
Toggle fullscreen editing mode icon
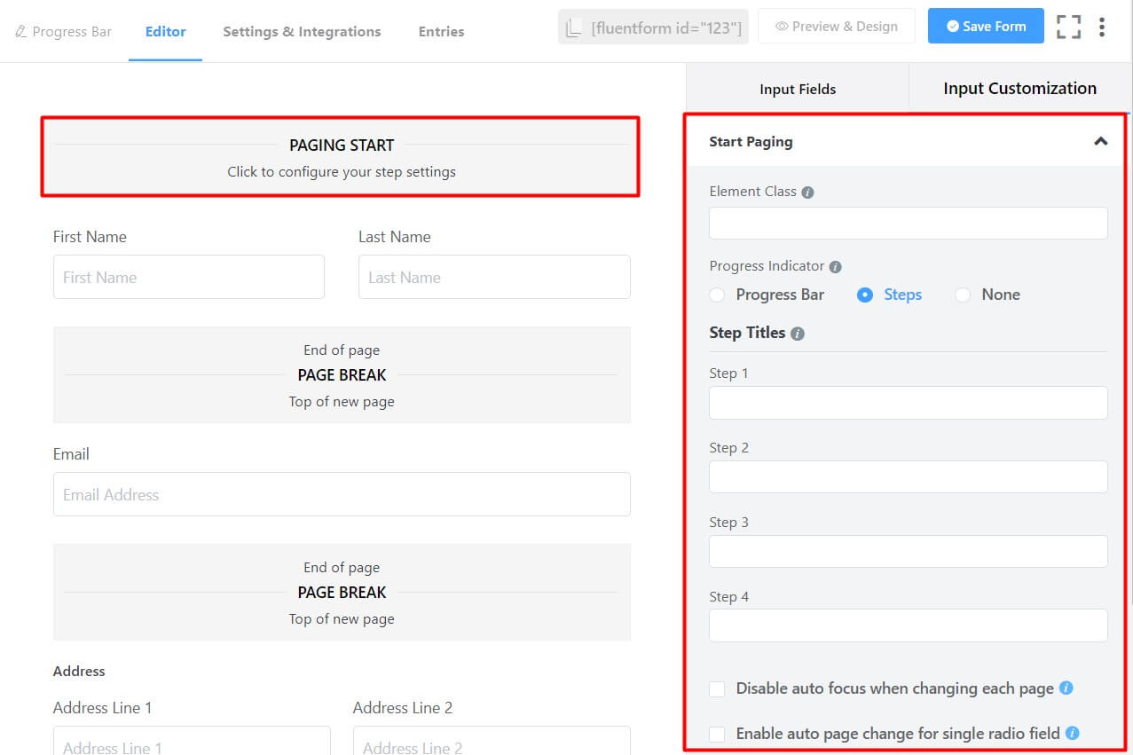[x=1068, y=27]
